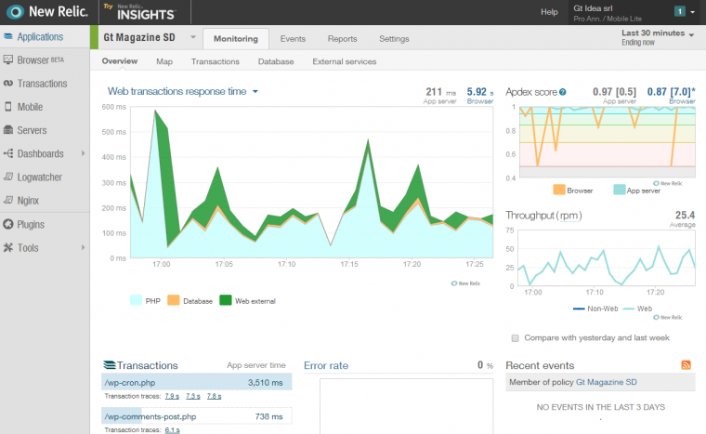Select the /wp-comments-post.php transaction row
Viewport: 706px width, 434px height.
coord(197,416)
